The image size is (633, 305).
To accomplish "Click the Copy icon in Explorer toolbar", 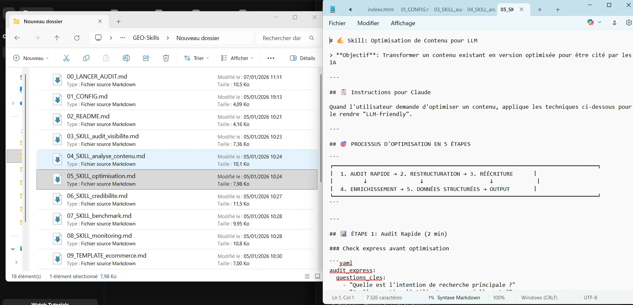I will click(86, 58).
